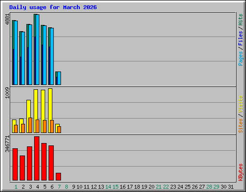The height and width of the screenshot is (192, 246).
Task: Click day label 16 on the axis
Action: click(123, 187)
